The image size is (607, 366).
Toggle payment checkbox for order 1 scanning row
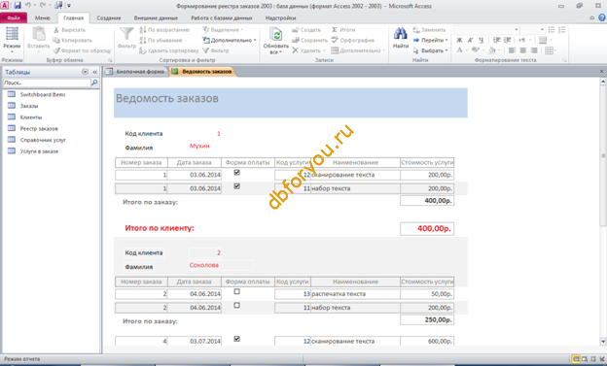click(x=237, y=173)
